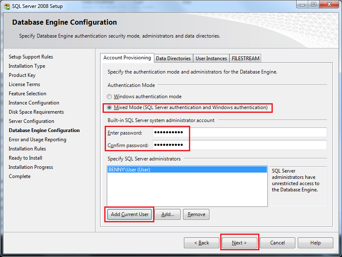Click Setup Support Rules step
This screenshot has width=342, height=257.
pos(31,57)
